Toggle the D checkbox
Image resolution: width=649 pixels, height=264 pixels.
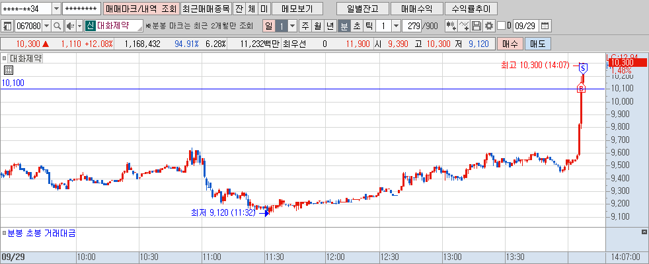click(501, 26)
